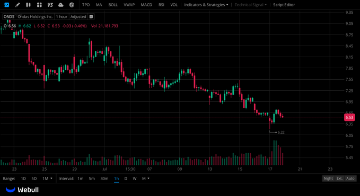Image resolution: width=360 pixels, height=196 pixels.
Task: Open the 1 hour interval selector
Action: (62, 17)
